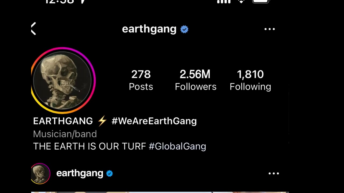Open the 1,810 Following list
The image size is (344, 193).
point(250,80)
